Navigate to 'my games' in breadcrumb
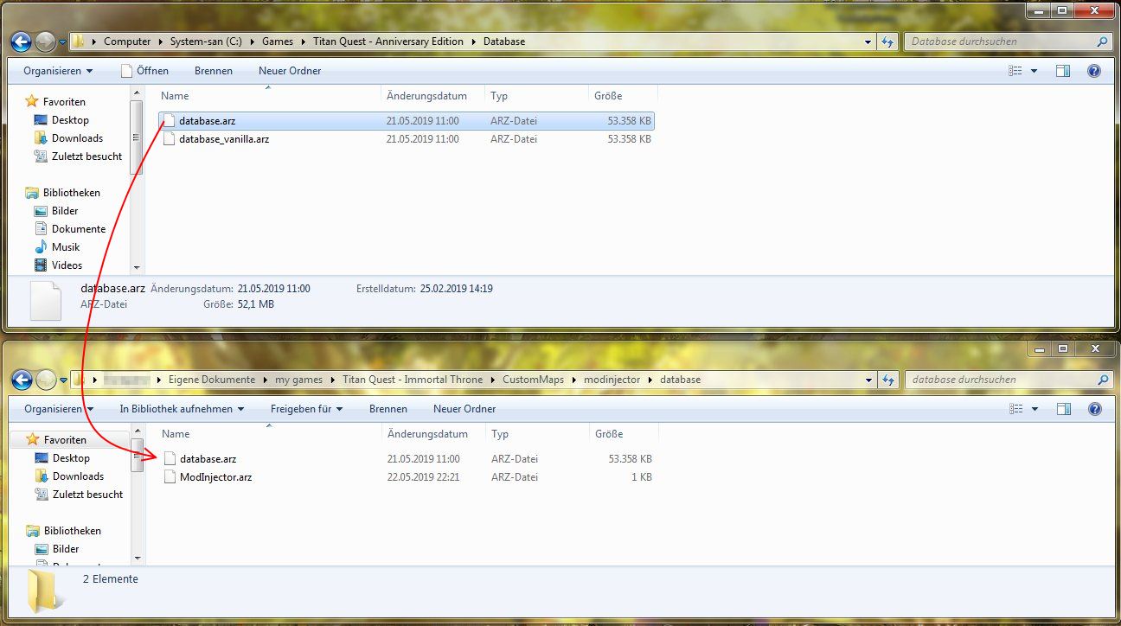 click(x=298, y=380)
